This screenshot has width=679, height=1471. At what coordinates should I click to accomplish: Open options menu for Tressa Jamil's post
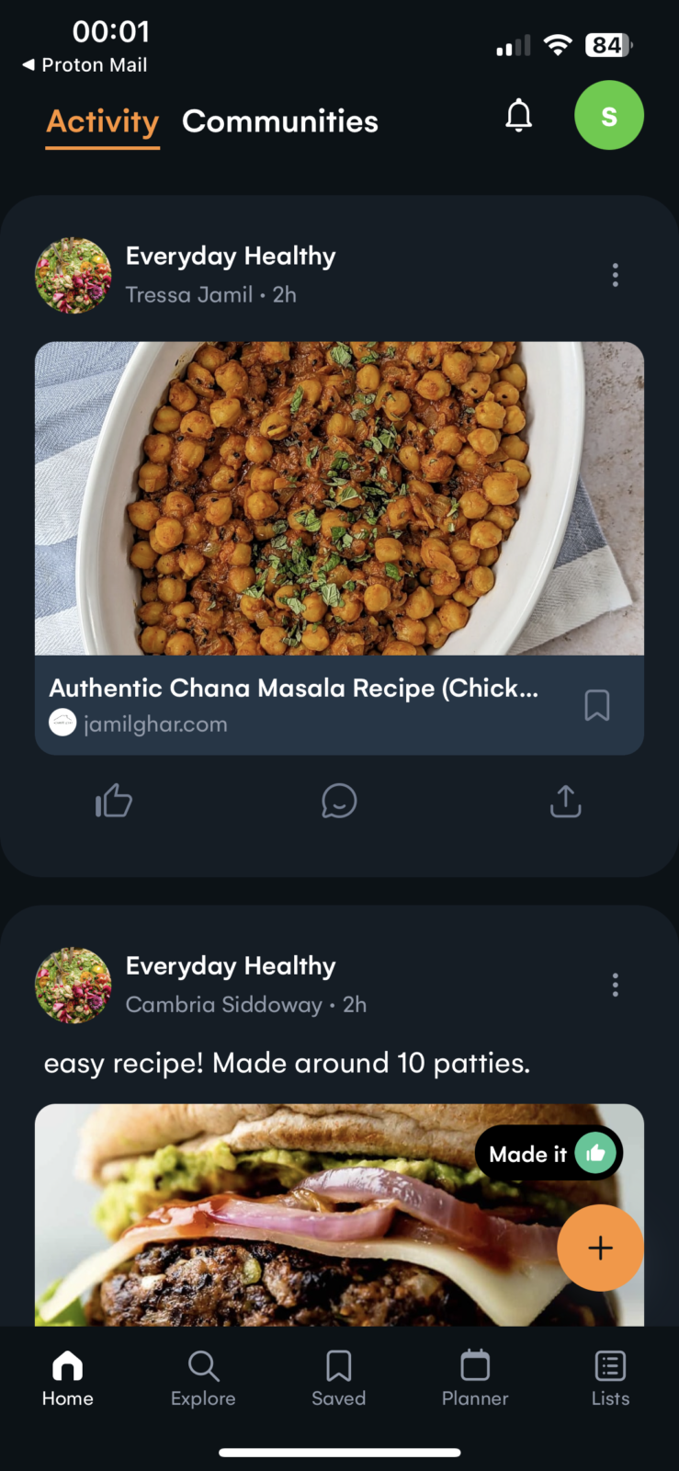(615, 275)
